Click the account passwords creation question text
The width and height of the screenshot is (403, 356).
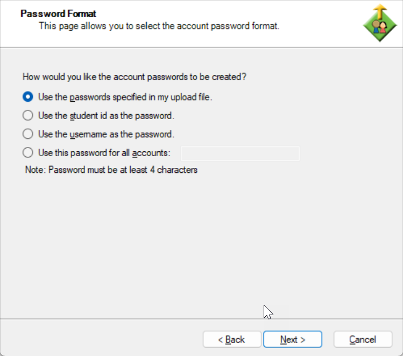pyautogui.click(x=135, y=77)
